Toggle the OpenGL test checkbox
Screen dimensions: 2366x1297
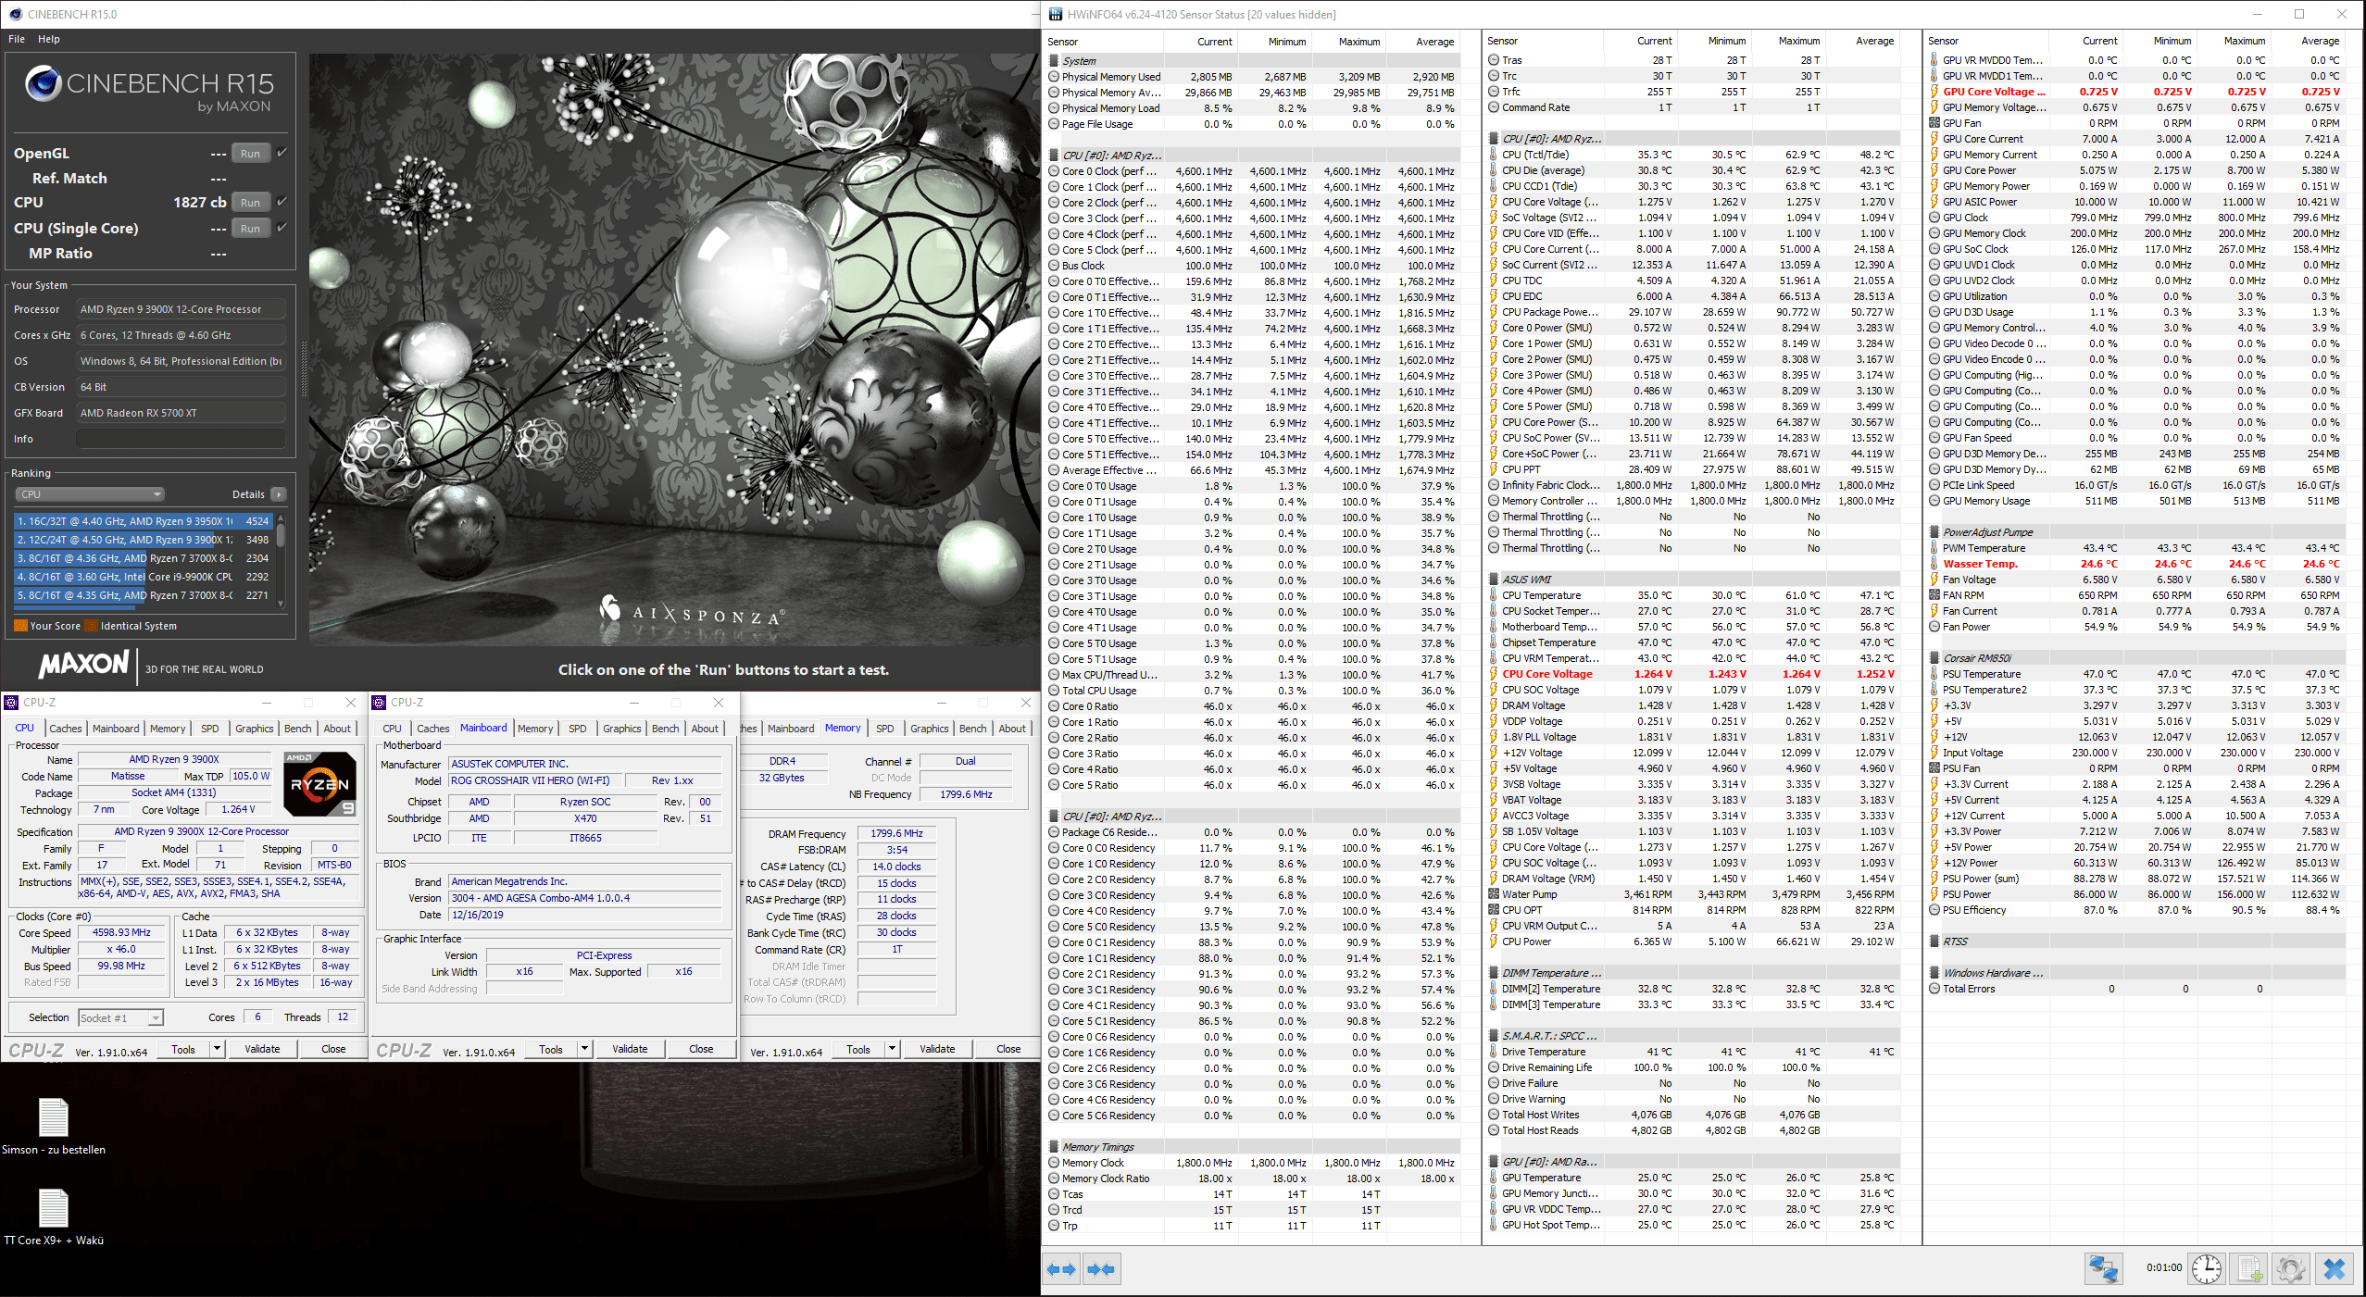(282, 153)
